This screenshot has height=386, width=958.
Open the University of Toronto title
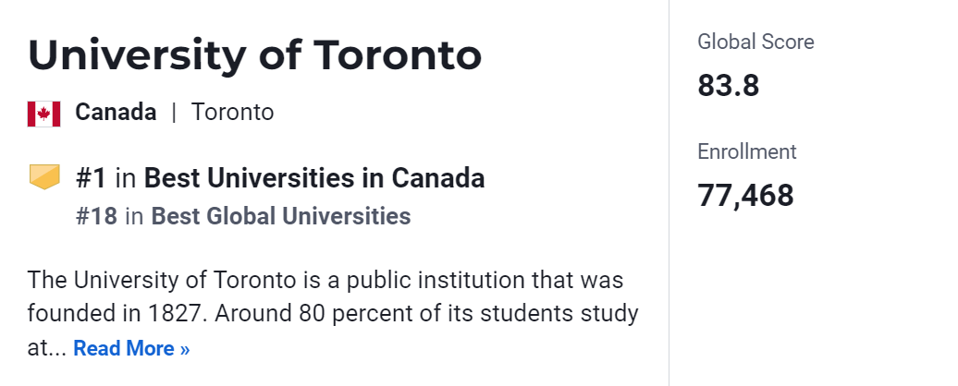(x=254, y=55)
